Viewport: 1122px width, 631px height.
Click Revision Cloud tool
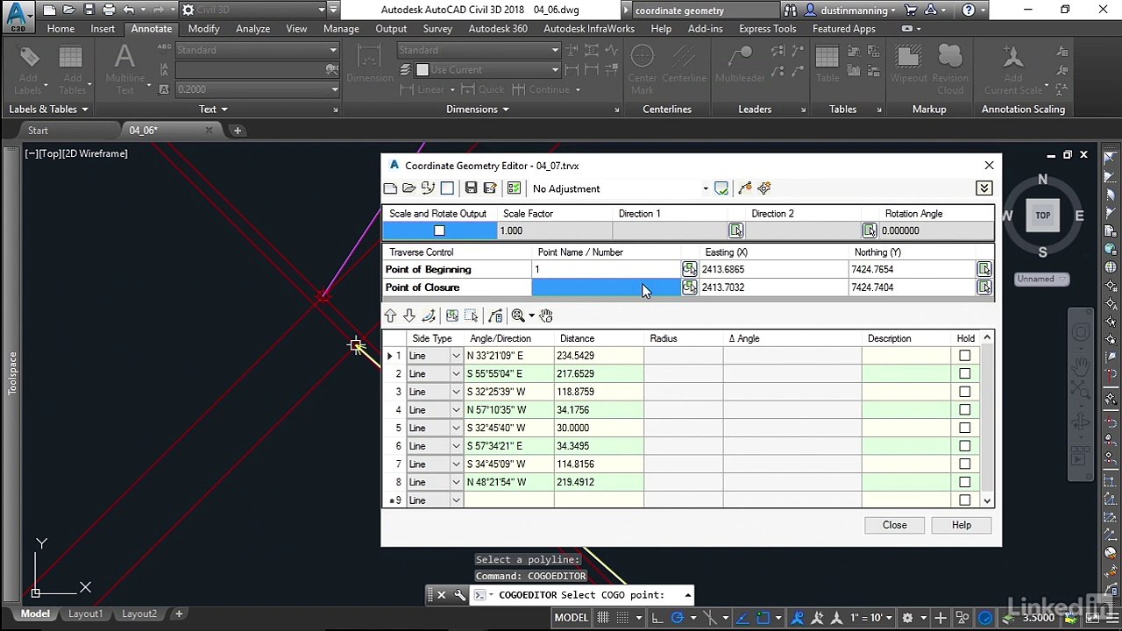point(950,70)
